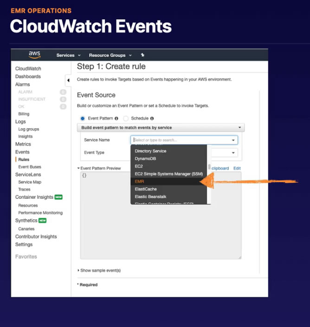Select the Schedule radio button
This screenshot has height=327, width=310.
coord(126,118)
